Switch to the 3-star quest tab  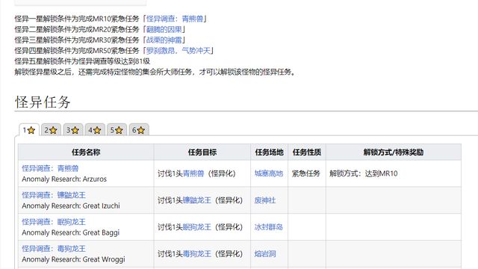point(73,130)
